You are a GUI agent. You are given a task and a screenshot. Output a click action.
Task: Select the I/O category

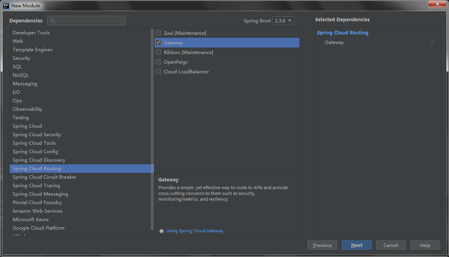click(x=80, y=92)
